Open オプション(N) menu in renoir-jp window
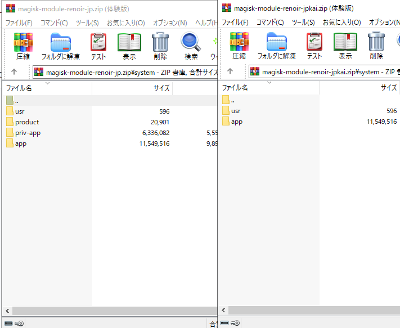The width and height of the screenshot is (400, 328). 170,23
